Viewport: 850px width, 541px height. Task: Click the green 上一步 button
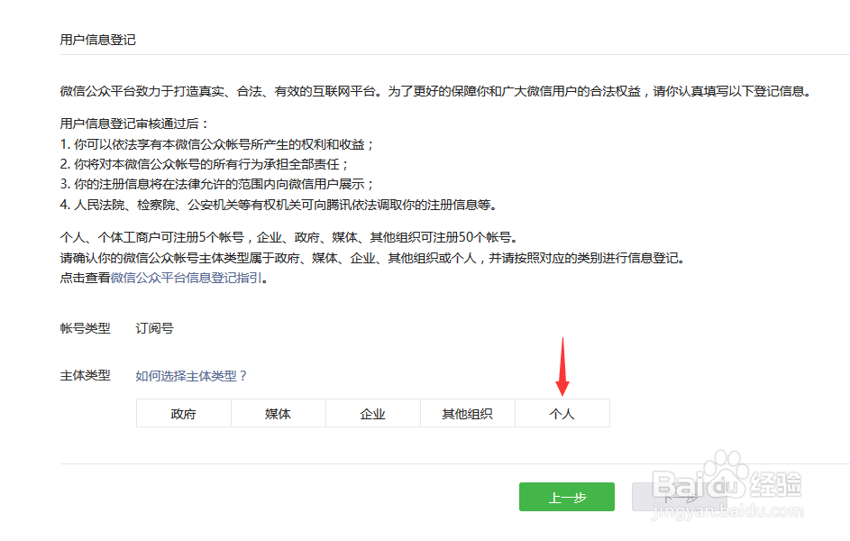click(566, 497)
